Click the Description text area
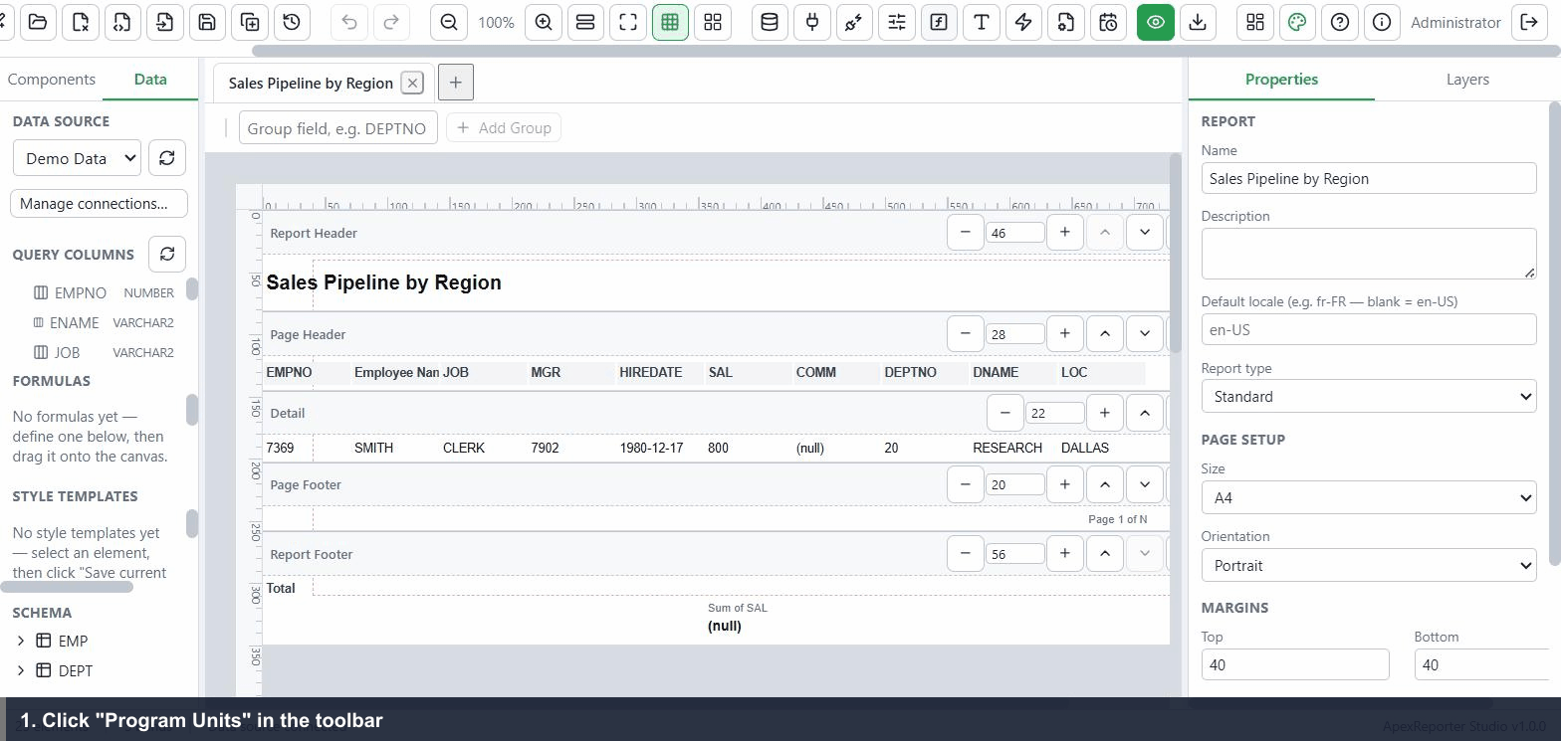1561x741 pixels. pyautogui.click(x=1369, y=254)
